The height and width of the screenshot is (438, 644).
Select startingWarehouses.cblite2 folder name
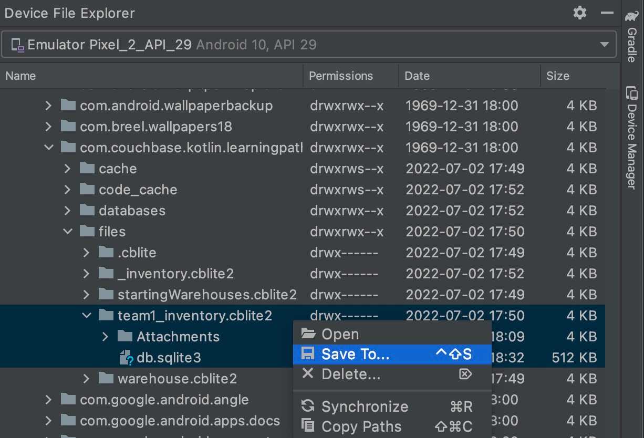pos(207,295)
